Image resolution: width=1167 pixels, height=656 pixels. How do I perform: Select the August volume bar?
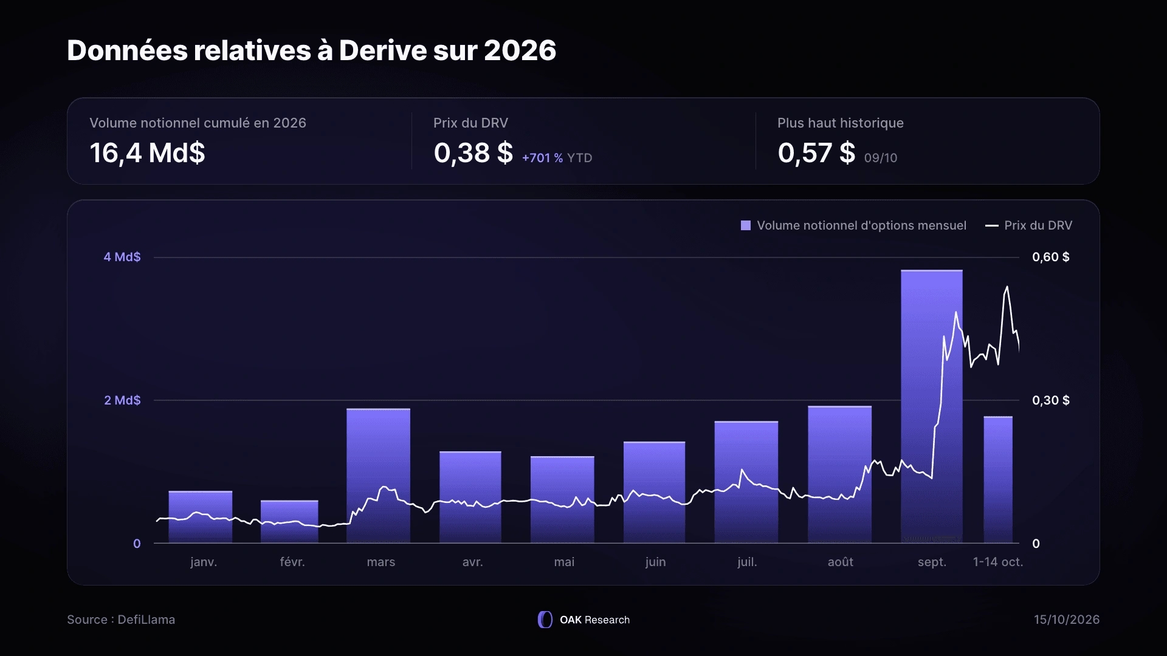pyautogui.click(x=839, y=474)
